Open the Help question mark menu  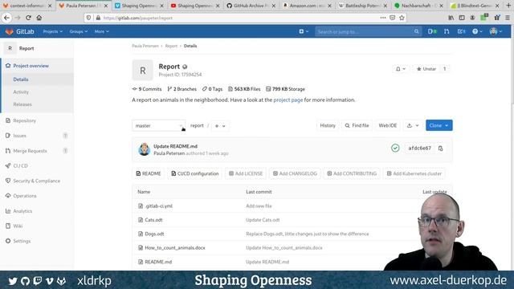coord(477,31)
